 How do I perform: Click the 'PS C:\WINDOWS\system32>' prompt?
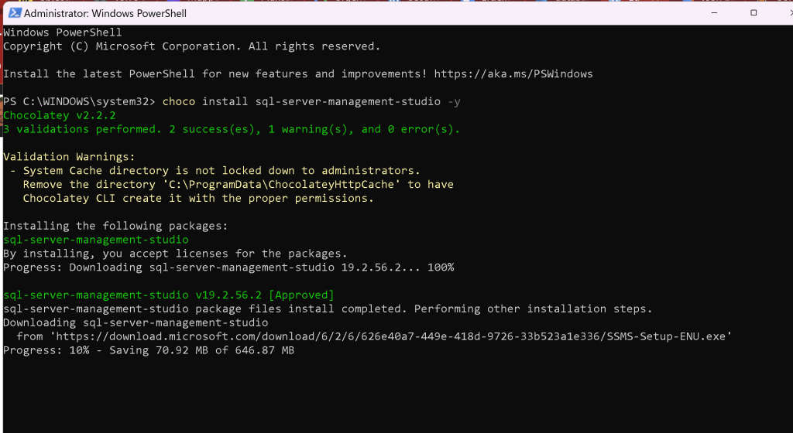pyautogui.click(x=80, y=101)
